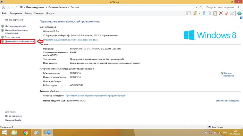
Task: Select the Windows 8.1 Pro text
Action: tap(51, 31)
